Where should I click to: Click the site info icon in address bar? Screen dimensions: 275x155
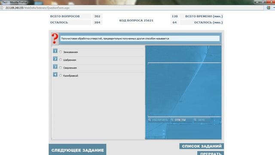(2, 8)
